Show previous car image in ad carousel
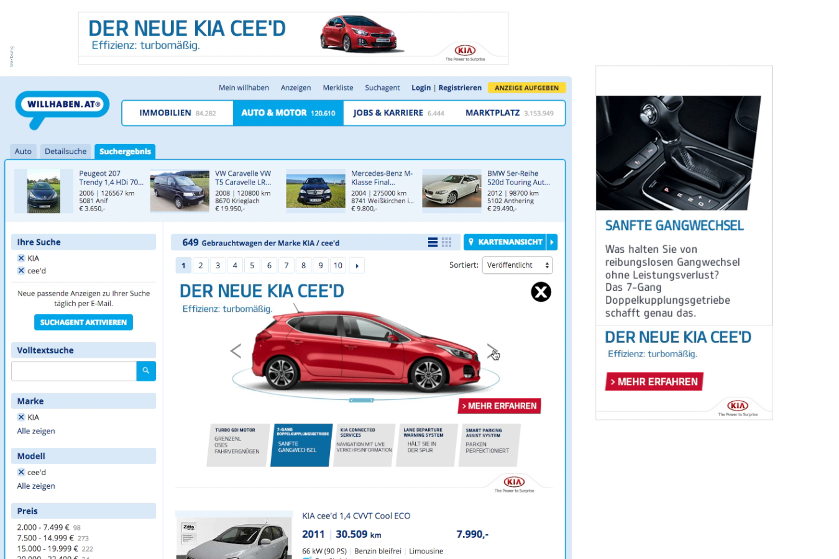The image size is (839, 559). pos(236,351)
